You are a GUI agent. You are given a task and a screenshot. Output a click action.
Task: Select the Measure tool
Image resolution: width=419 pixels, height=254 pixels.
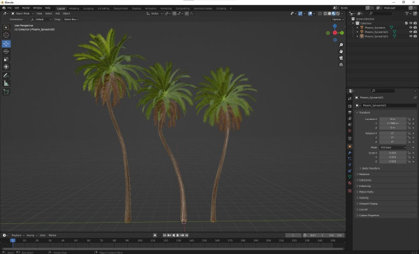6,83
